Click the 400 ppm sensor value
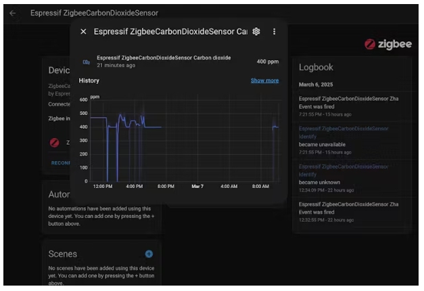Image resolution: width=424 pixels, height=291 pixels. (267, 62)
